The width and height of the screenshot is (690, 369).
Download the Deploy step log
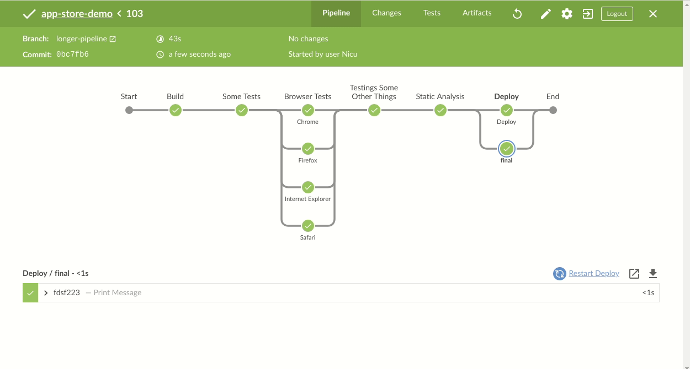click(x=653, y=273)
